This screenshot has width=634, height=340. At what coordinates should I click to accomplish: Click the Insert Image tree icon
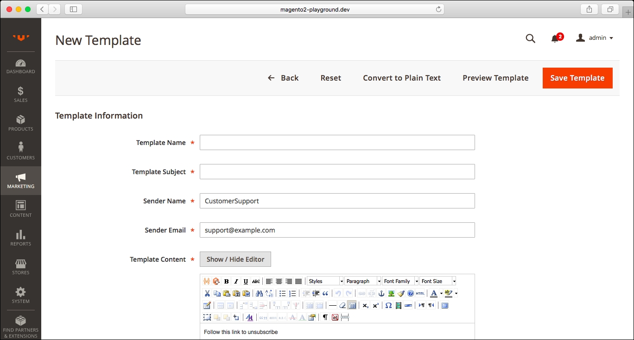point(391,293)
